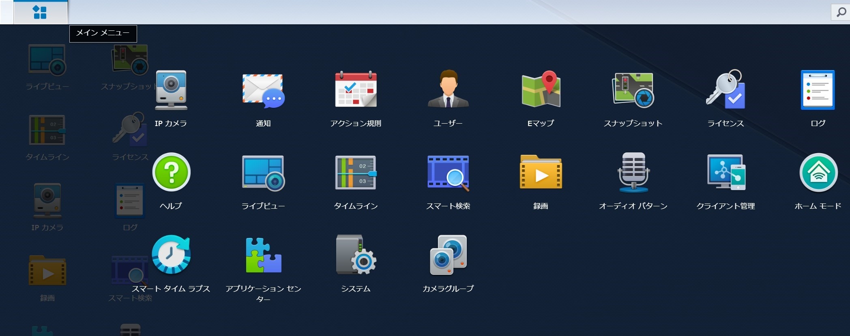The height and width of the screenshot is (336, 850).
Task: Open ライセンス key icon in main menu
Action: coord(726,91)
